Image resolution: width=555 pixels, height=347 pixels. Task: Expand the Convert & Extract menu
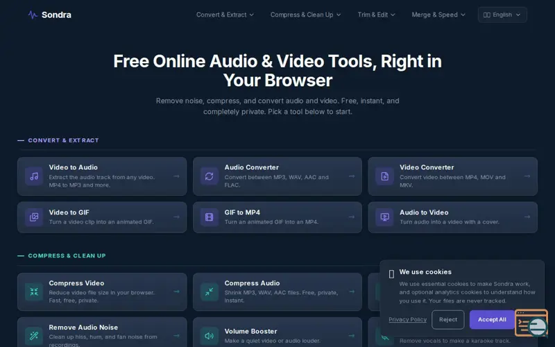pyautogui.click(x=225, y=15)
